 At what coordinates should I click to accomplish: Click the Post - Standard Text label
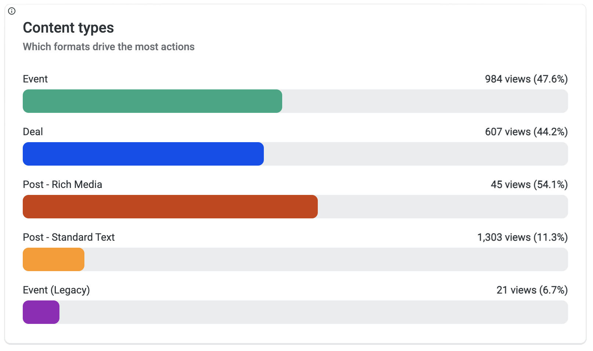69,237
